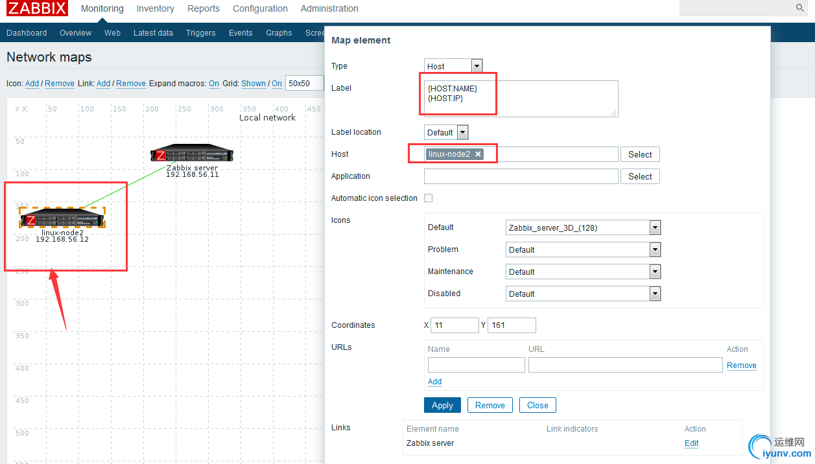Click Select button for Host
Screen dimensions: 815x464
point(640,154)
